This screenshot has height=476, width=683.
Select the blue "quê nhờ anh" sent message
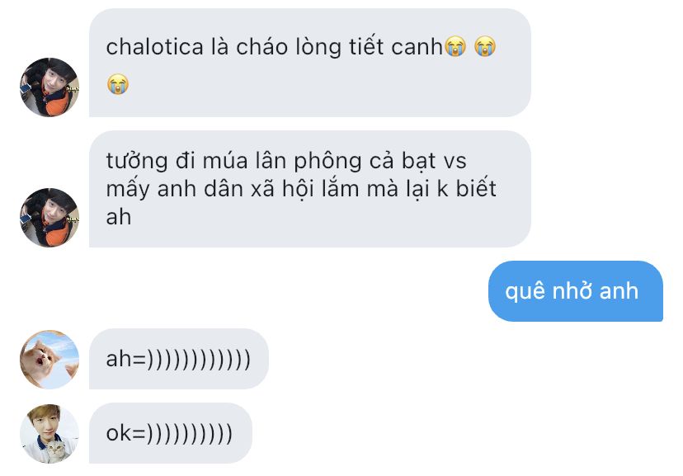[576, 291]
